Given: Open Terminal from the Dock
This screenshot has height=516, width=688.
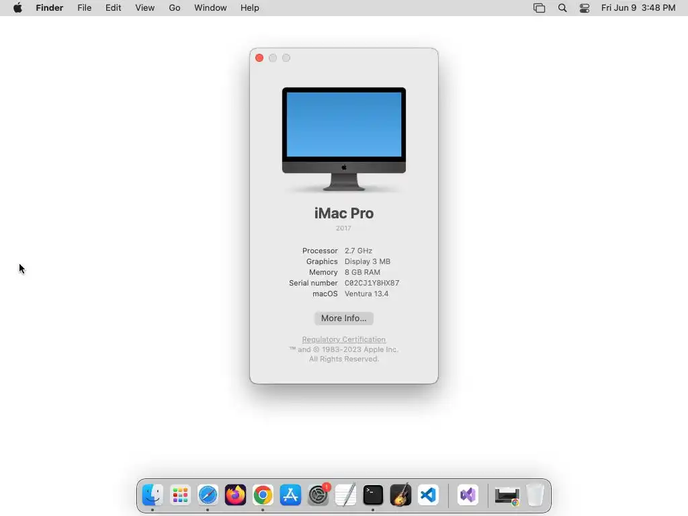Looking at the screenshot, I should (x=373, y=495).
